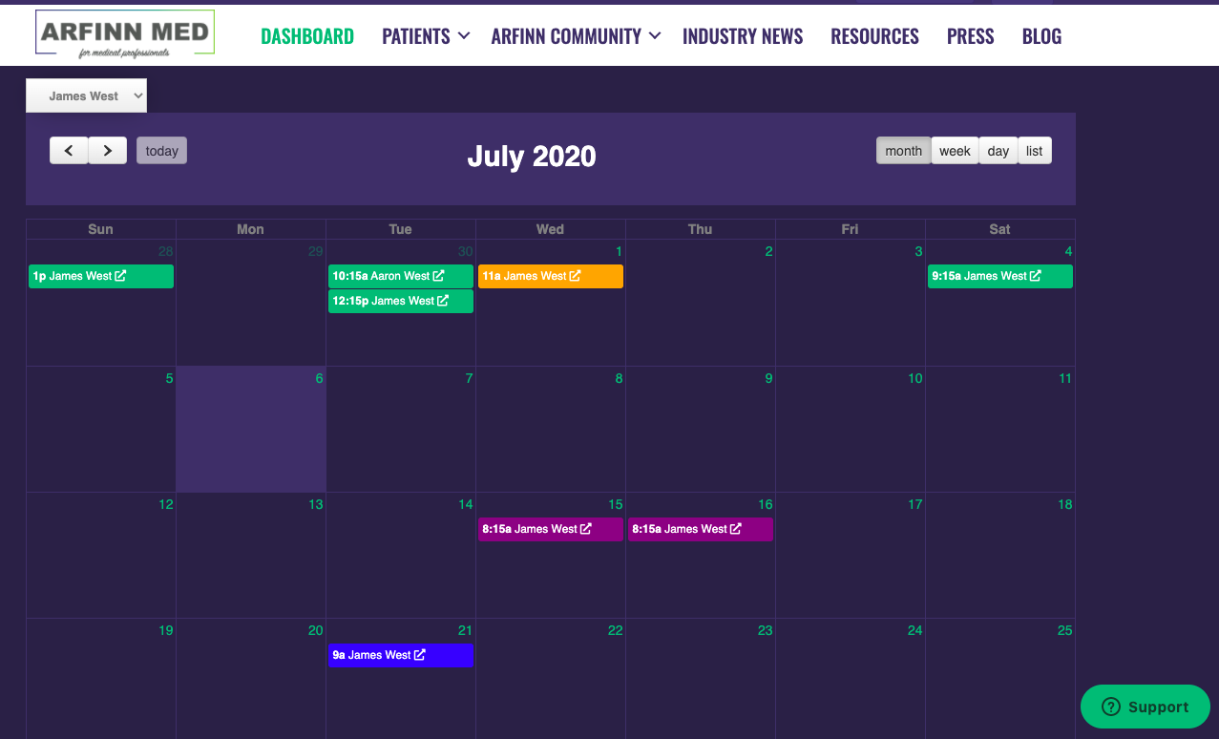The image size is (1219, 739).
Task: Open external link icon on 1p James West event
Action: click(120, 276)
